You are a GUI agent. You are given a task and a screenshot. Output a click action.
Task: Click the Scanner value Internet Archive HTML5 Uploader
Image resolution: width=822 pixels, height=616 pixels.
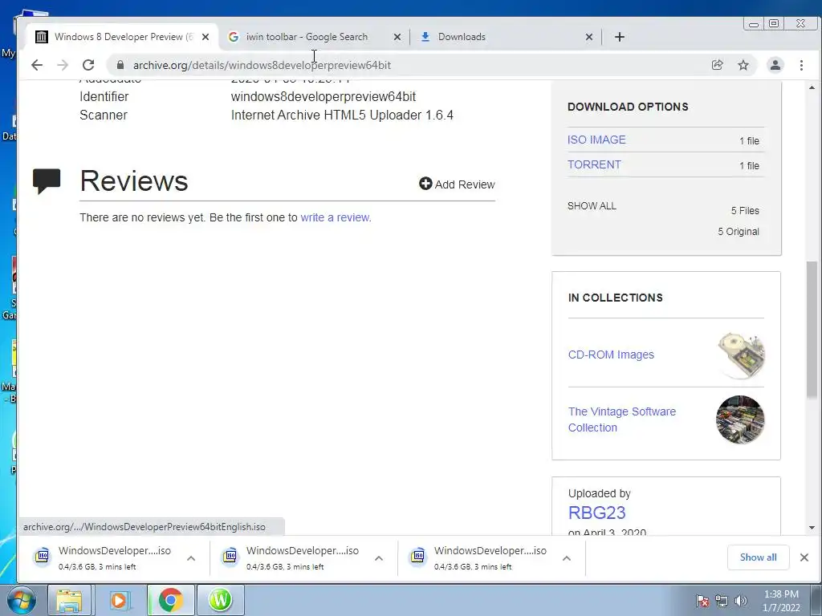342,115
